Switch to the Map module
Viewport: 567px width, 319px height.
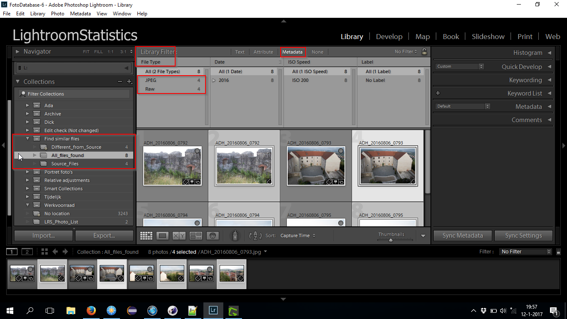pyautogui.click(x=423, y=37)
